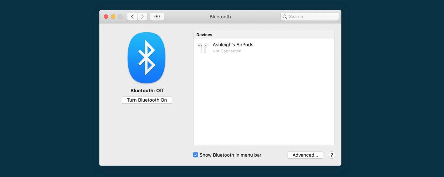Click the search magnifier icon
This screenshot has width=444, height=177.
[285, 17]
